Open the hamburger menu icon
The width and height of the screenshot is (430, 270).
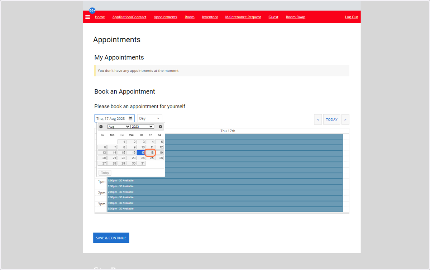87,17
